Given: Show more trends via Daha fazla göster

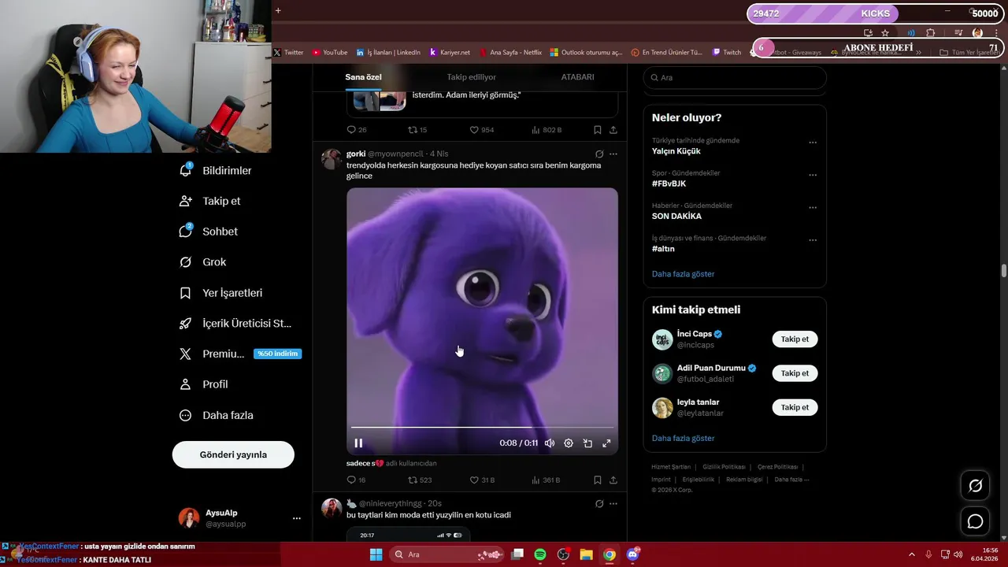Looking at the screenshot, I should pyautogui.click(x=684, y=274).
